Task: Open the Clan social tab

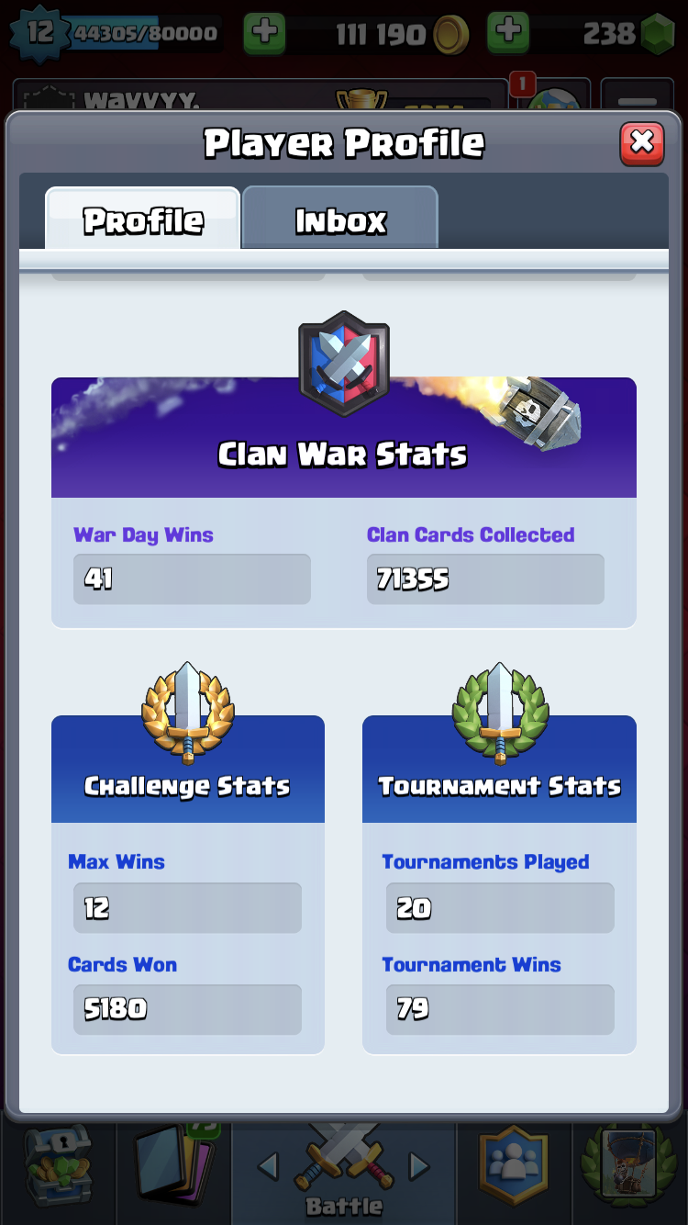Action: tap(514, 1164)
